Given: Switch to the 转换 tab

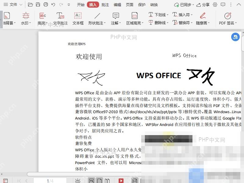Looking at the screenshot, I should 154,5.
